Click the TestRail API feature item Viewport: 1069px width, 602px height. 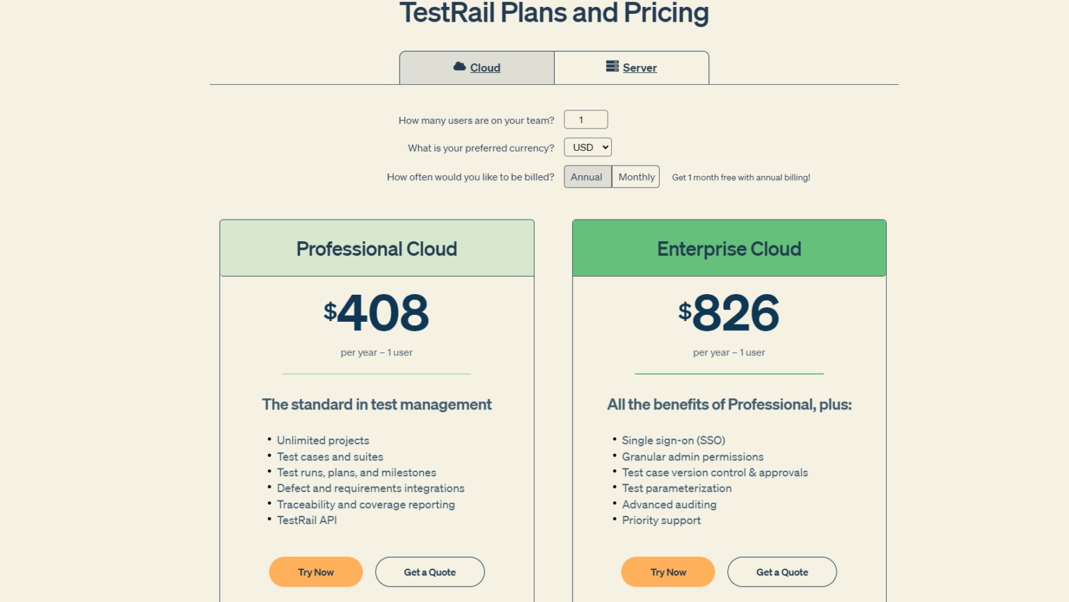click(x=307, y=521)
